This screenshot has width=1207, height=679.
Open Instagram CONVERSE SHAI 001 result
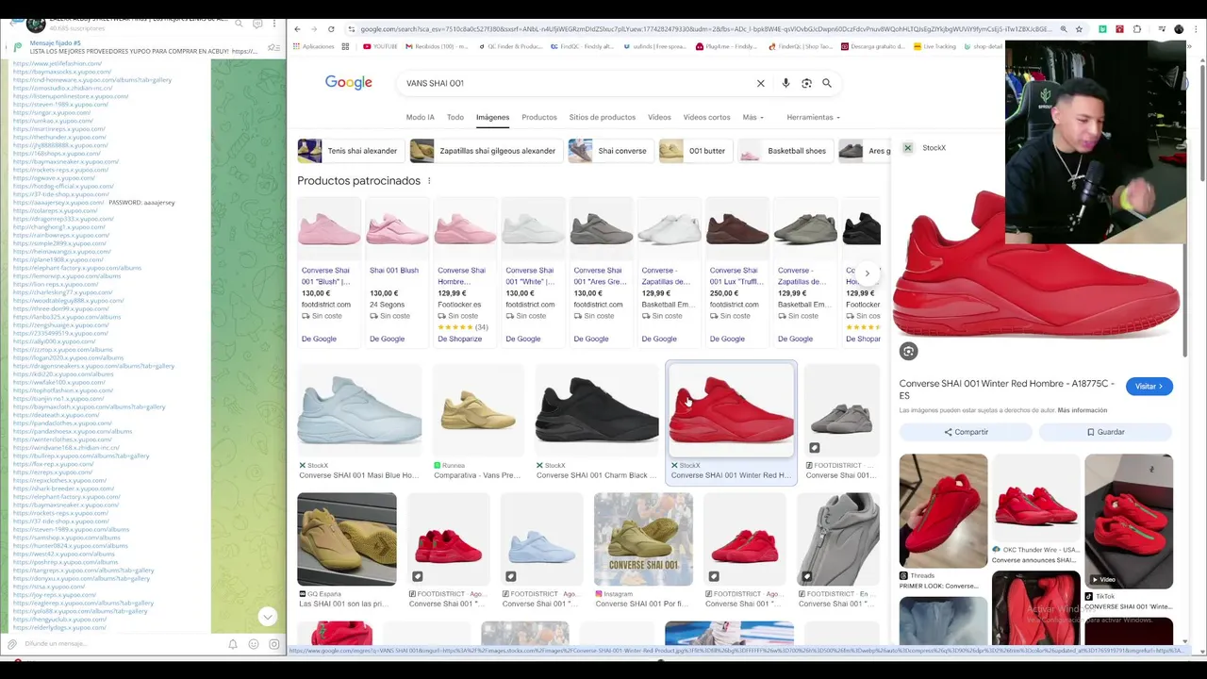643,550
